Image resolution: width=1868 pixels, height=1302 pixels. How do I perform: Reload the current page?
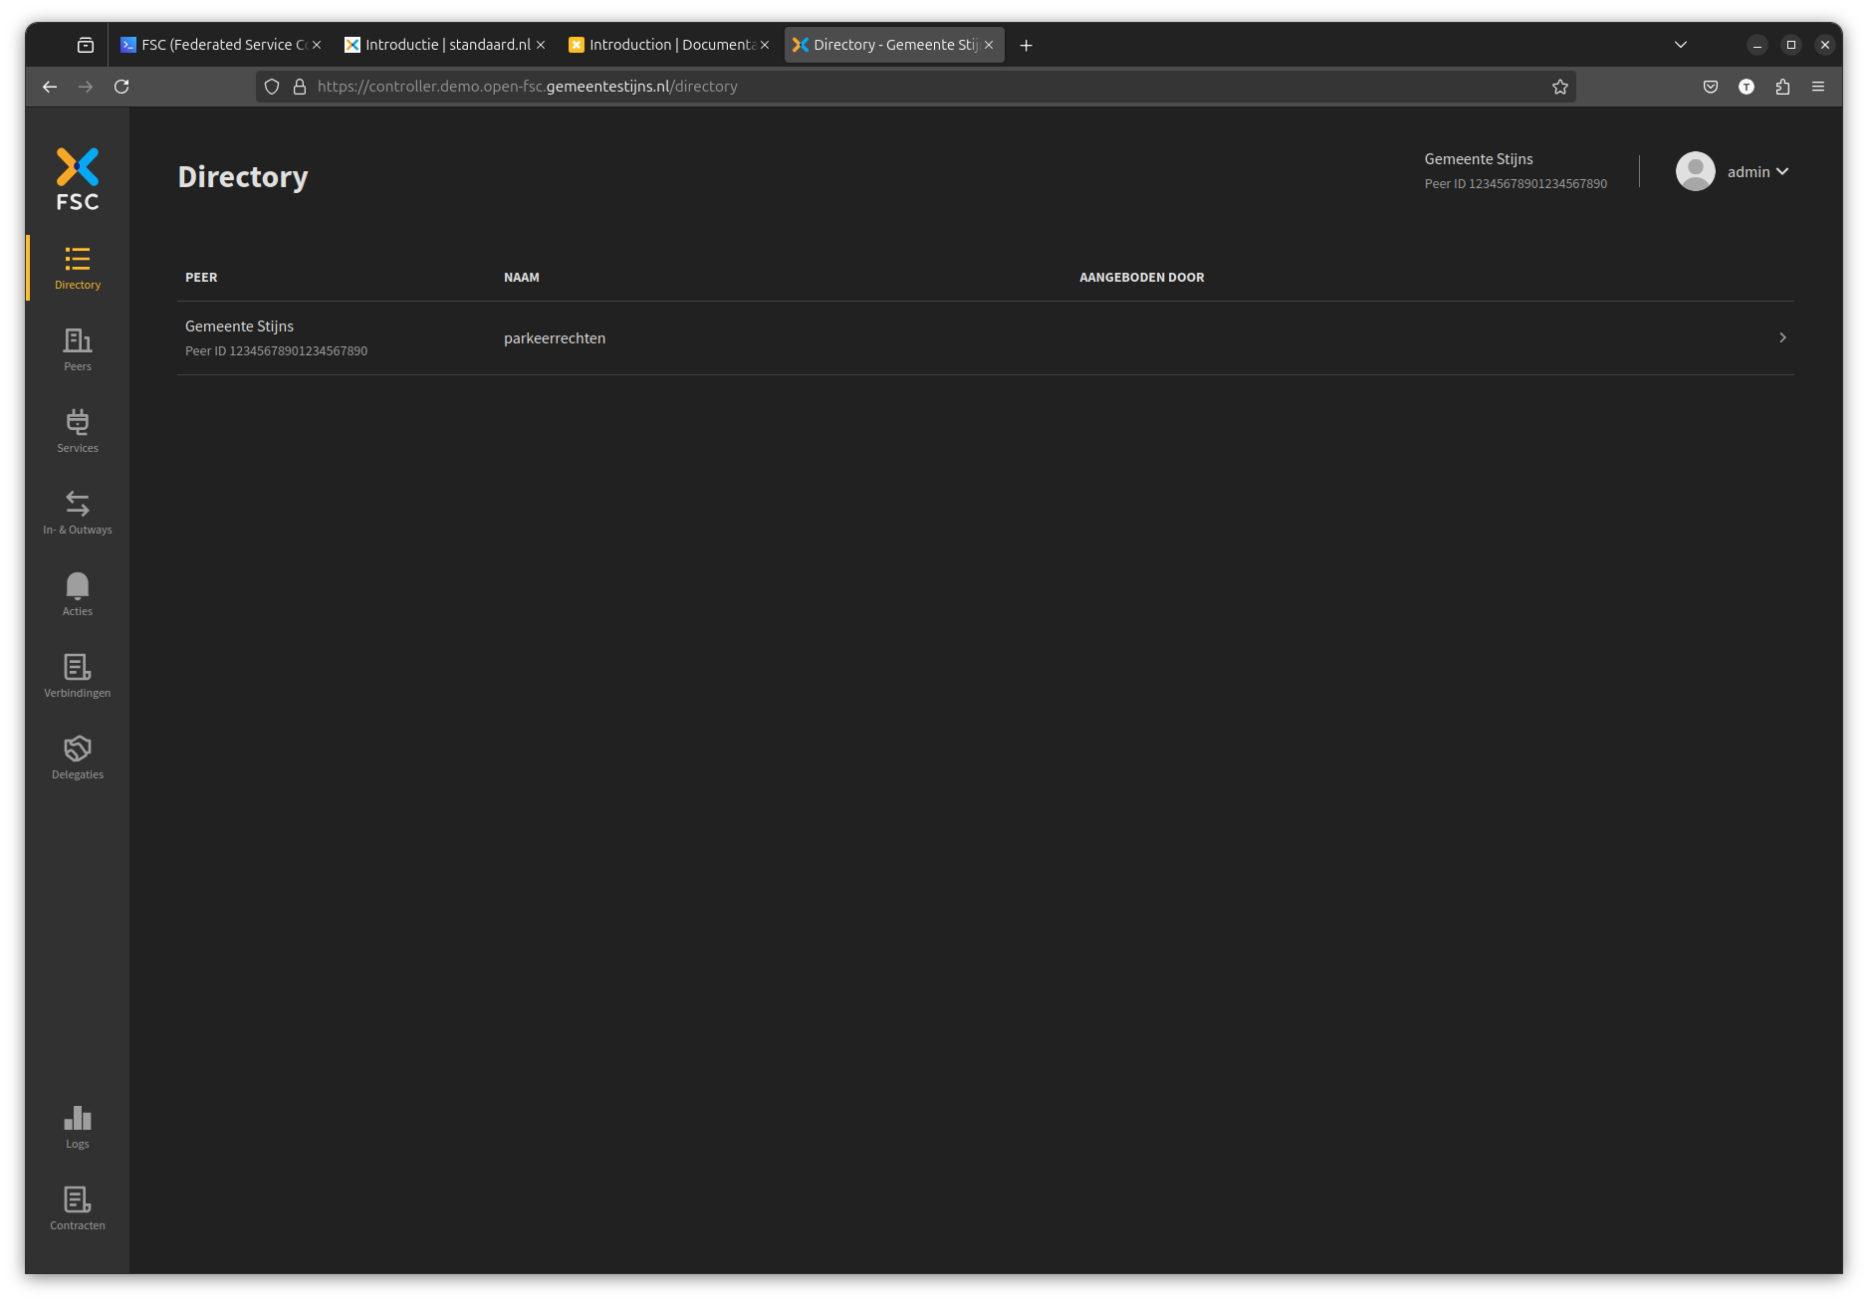121,87
